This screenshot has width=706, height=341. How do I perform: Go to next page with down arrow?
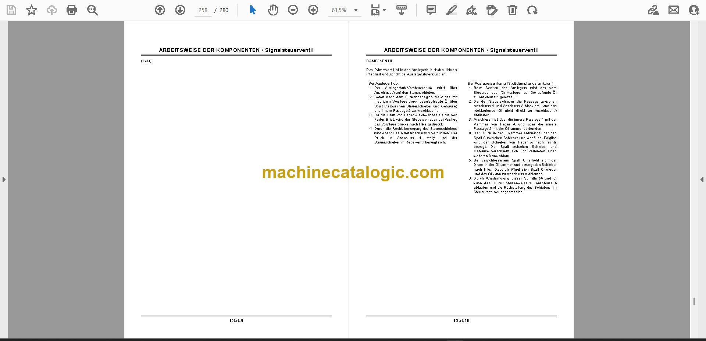click(180, 10)
